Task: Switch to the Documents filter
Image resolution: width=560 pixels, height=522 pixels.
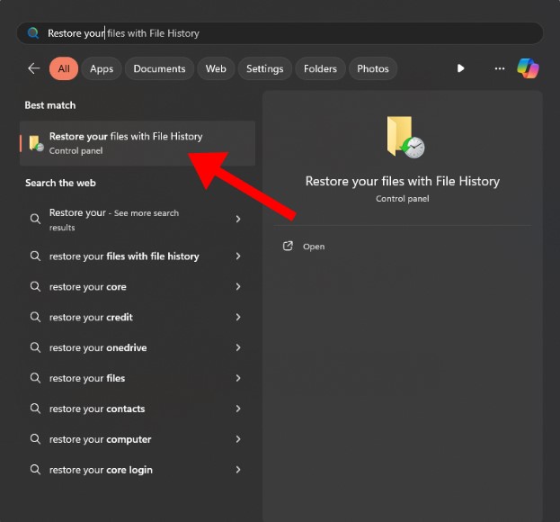Action: point(159,68)
